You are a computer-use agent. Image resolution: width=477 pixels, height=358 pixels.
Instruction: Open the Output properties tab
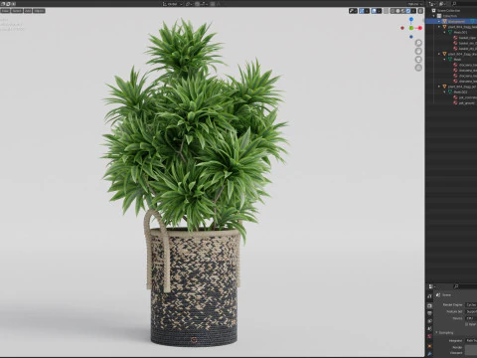[x=429, y=313]
